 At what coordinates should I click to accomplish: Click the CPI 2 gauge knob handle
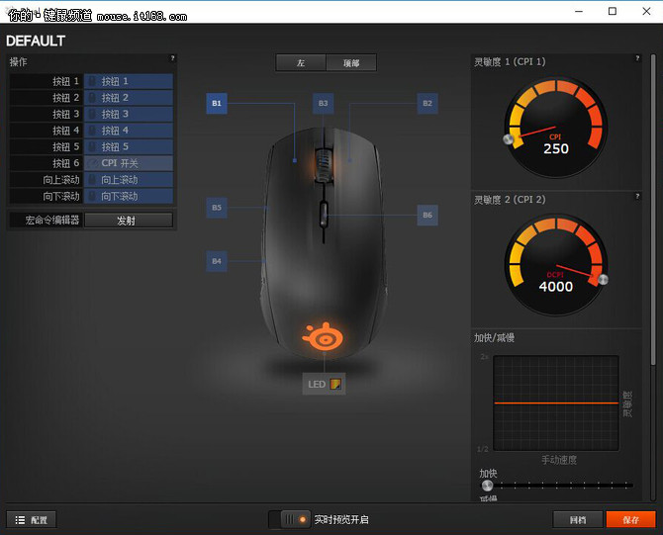click(603, 279)
